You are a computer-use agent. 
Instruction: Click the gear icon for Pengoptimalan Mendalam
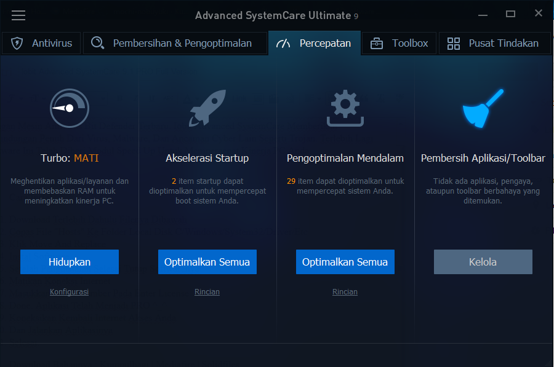345,108
